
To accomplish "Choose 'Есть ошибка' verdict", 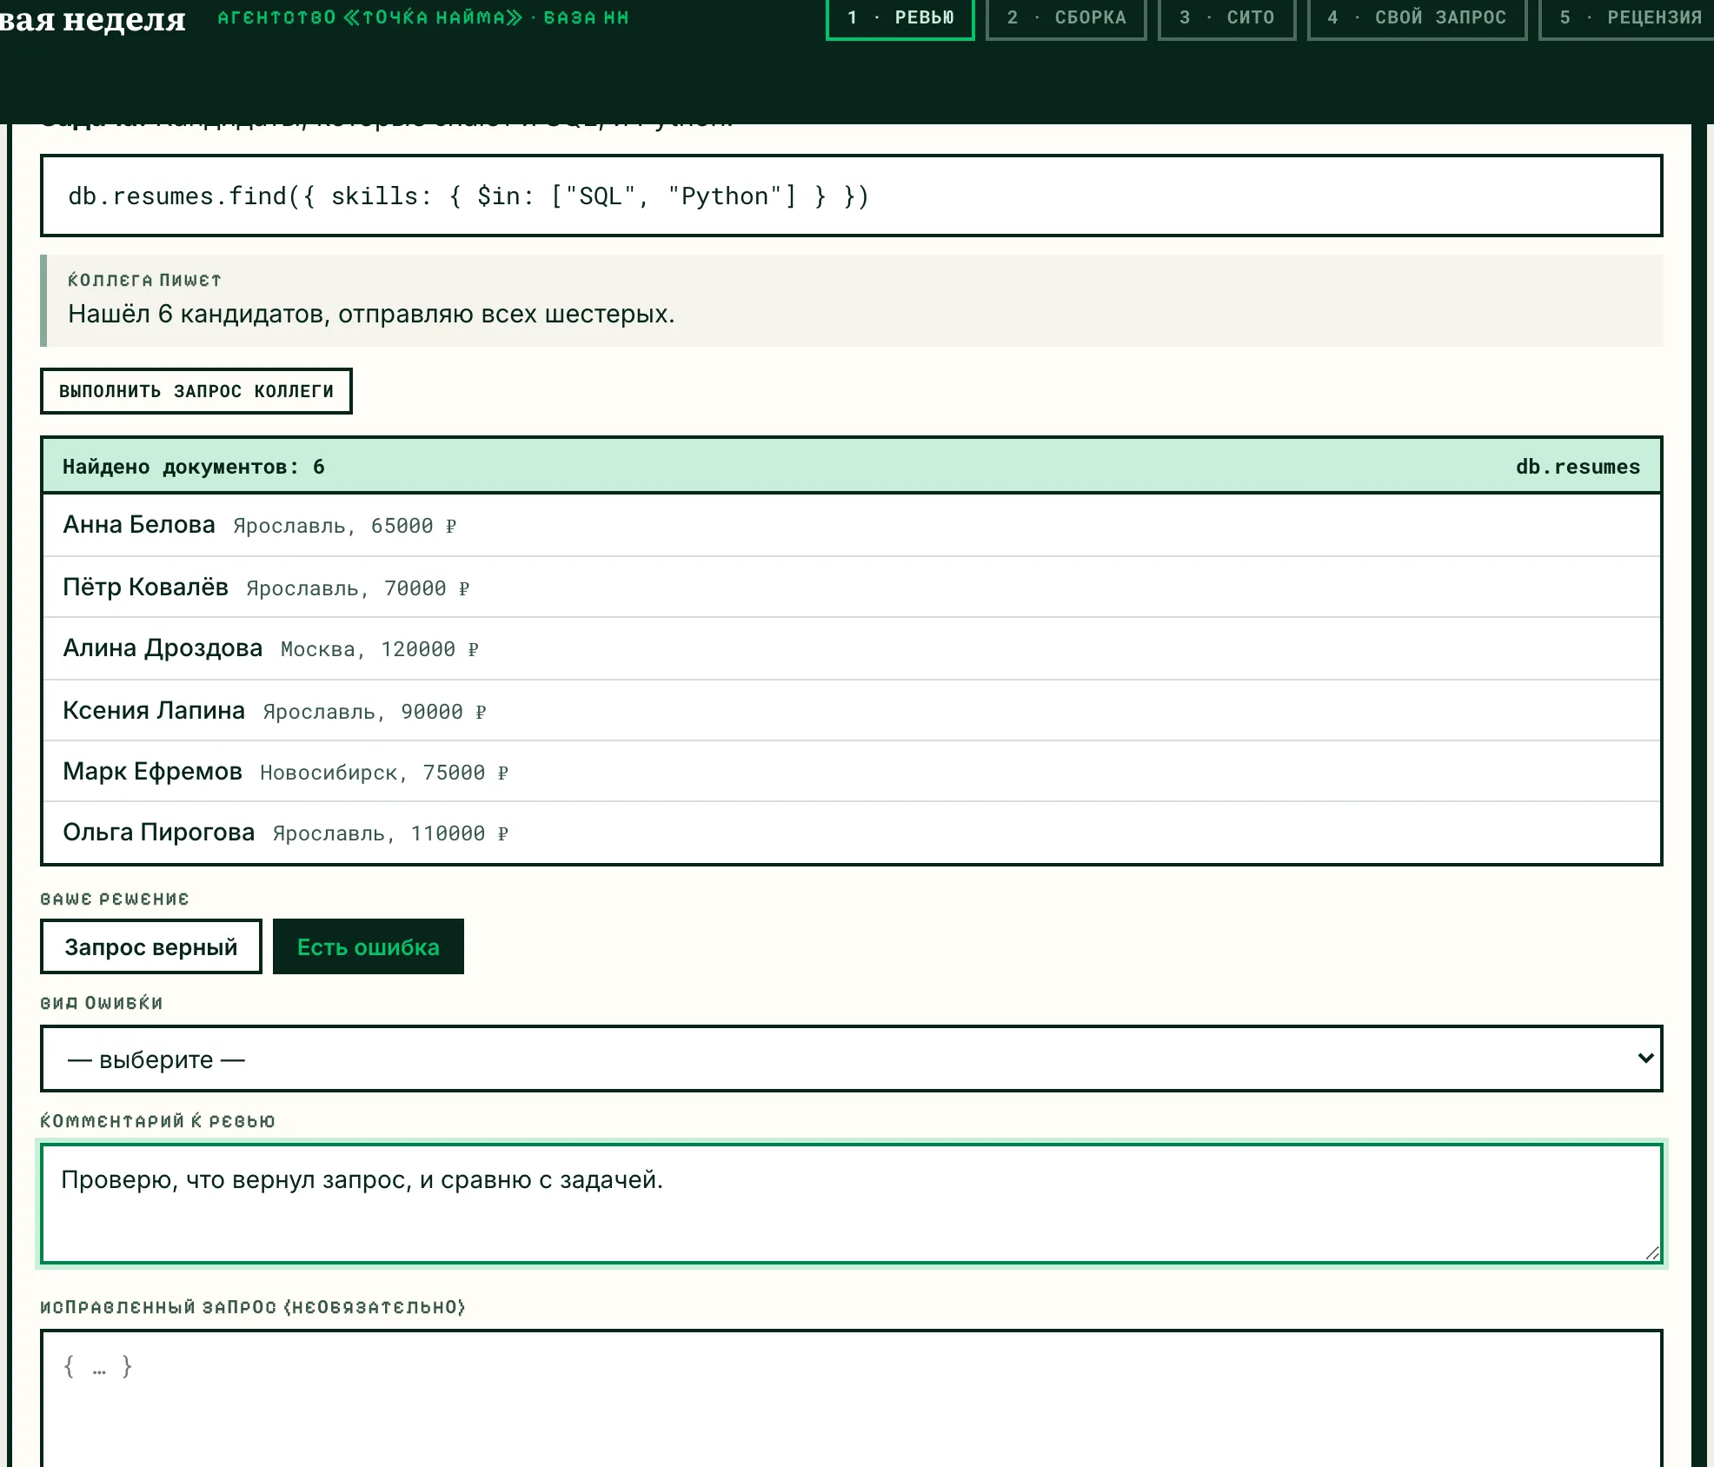I will (369, 946).
